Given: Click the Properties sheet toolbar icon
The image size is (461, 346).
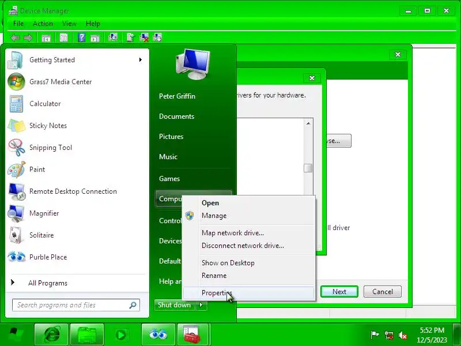Looking at the screenshot, I should (64, 37).
